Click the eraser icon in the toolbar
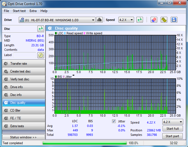Viewport: 188px width, 147px height. 154,20
